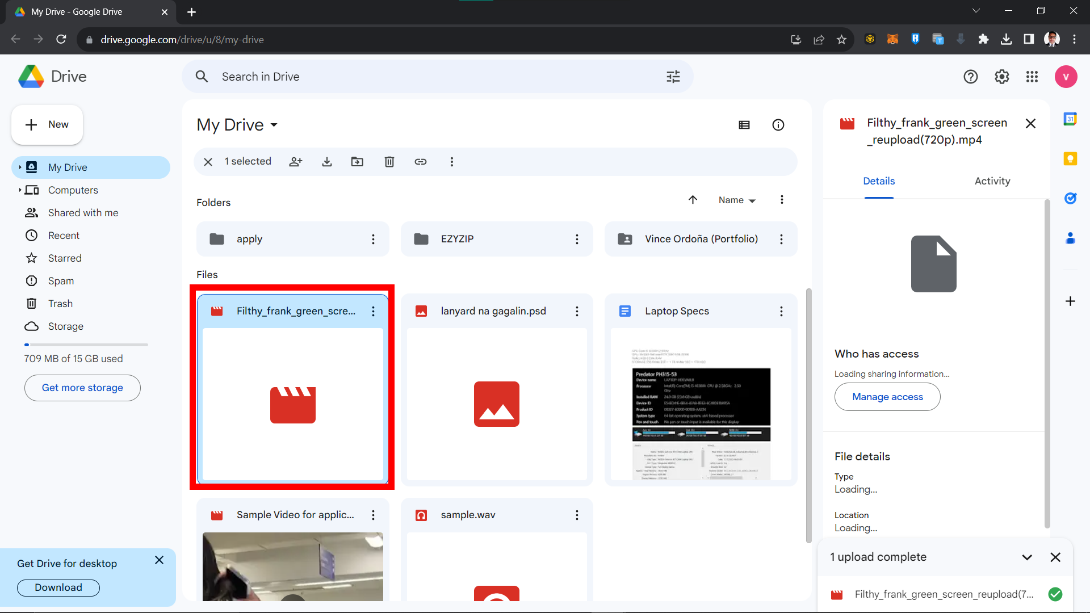This screenshot has height=613, width=1090.
Task: Reverse the name sort order
Action: coord(693,200)
